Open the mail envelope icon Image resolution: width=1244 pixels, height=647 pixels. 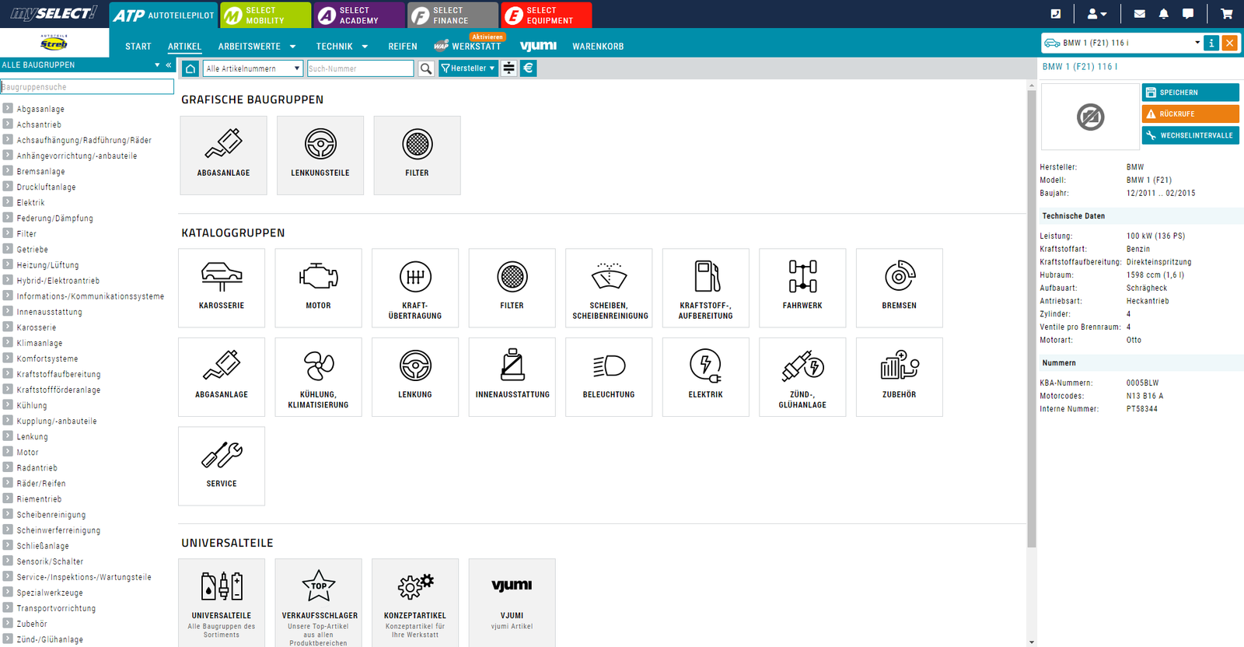(1139, 14)
